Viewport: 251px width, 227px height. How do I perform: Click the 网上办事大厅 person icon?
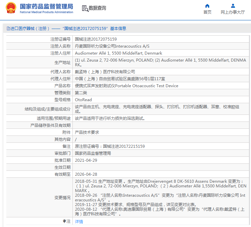click(233, 6)
